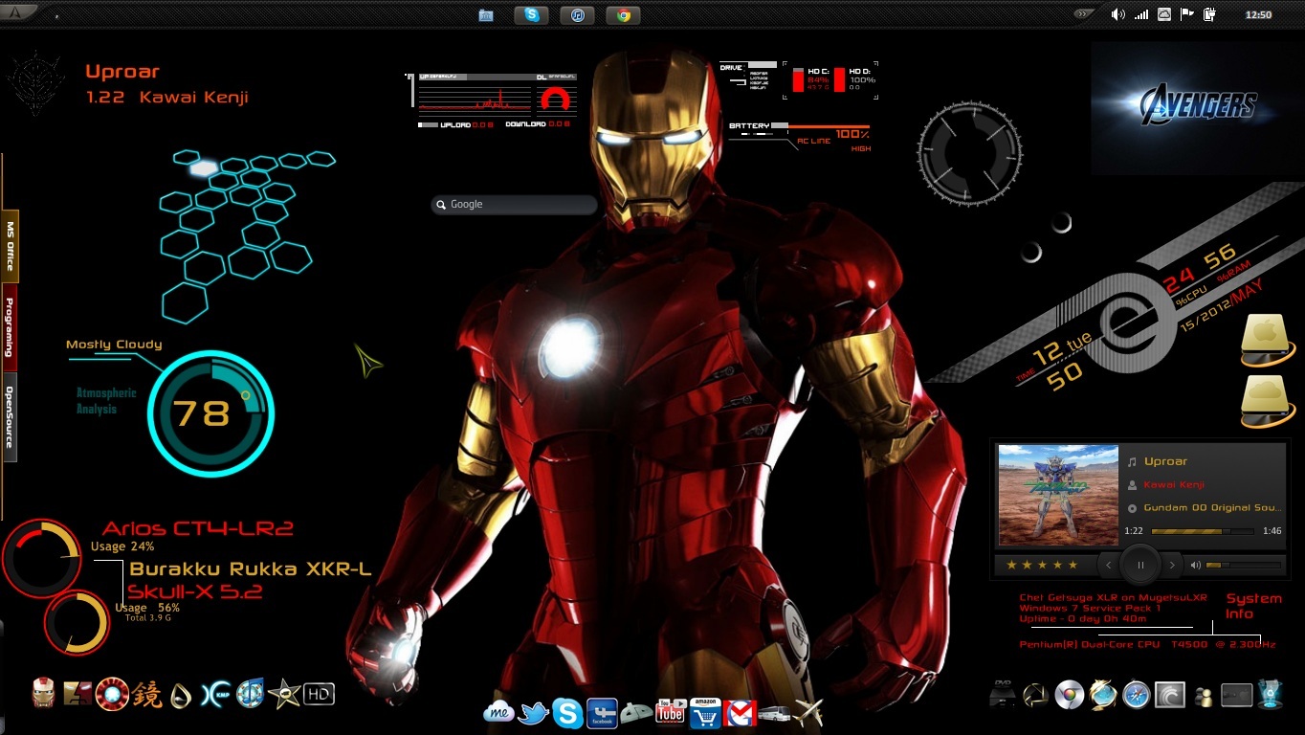The image size is (1305, 735).
Task: Open the Amazon shopping cart icon
Action: [704, 712]
